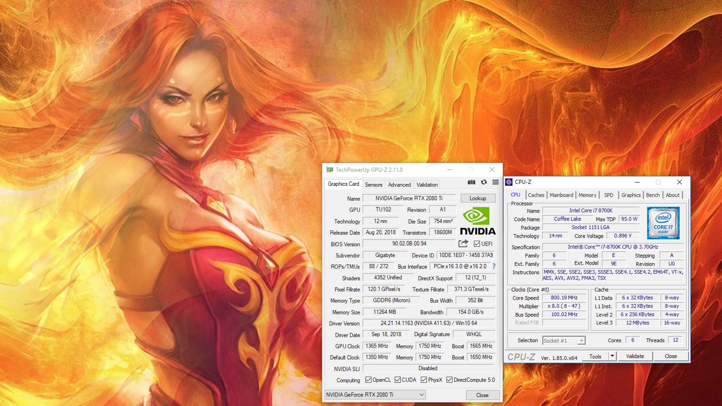722x406 pixels.
Task: Minimize the GPU-Z window
Action: [x=449, y=170]
